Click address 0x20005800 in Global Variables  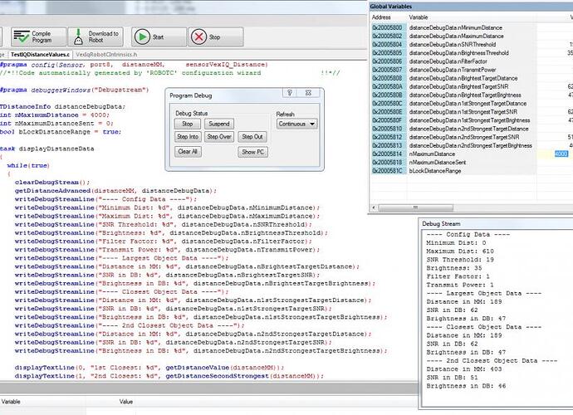click(x=387, y=27)
